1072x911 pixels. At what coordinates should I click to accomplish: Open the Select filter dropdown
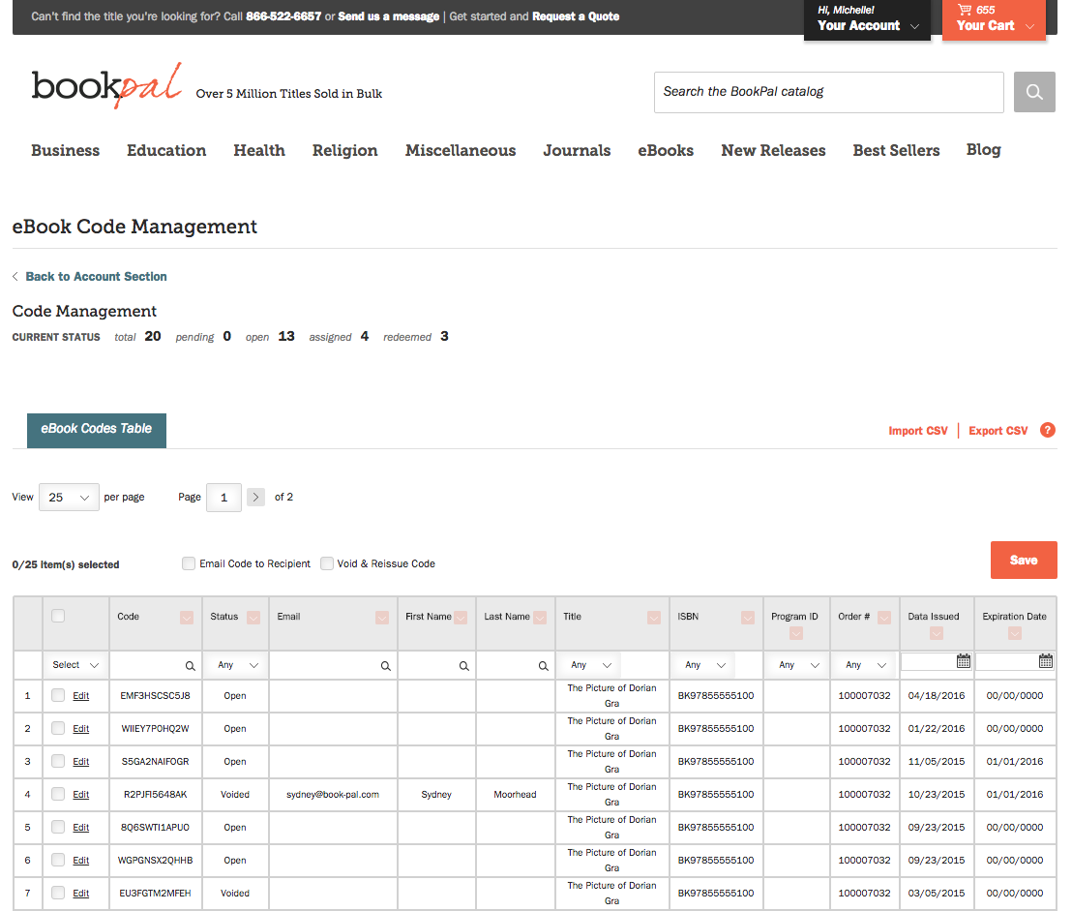pos(75,665)
